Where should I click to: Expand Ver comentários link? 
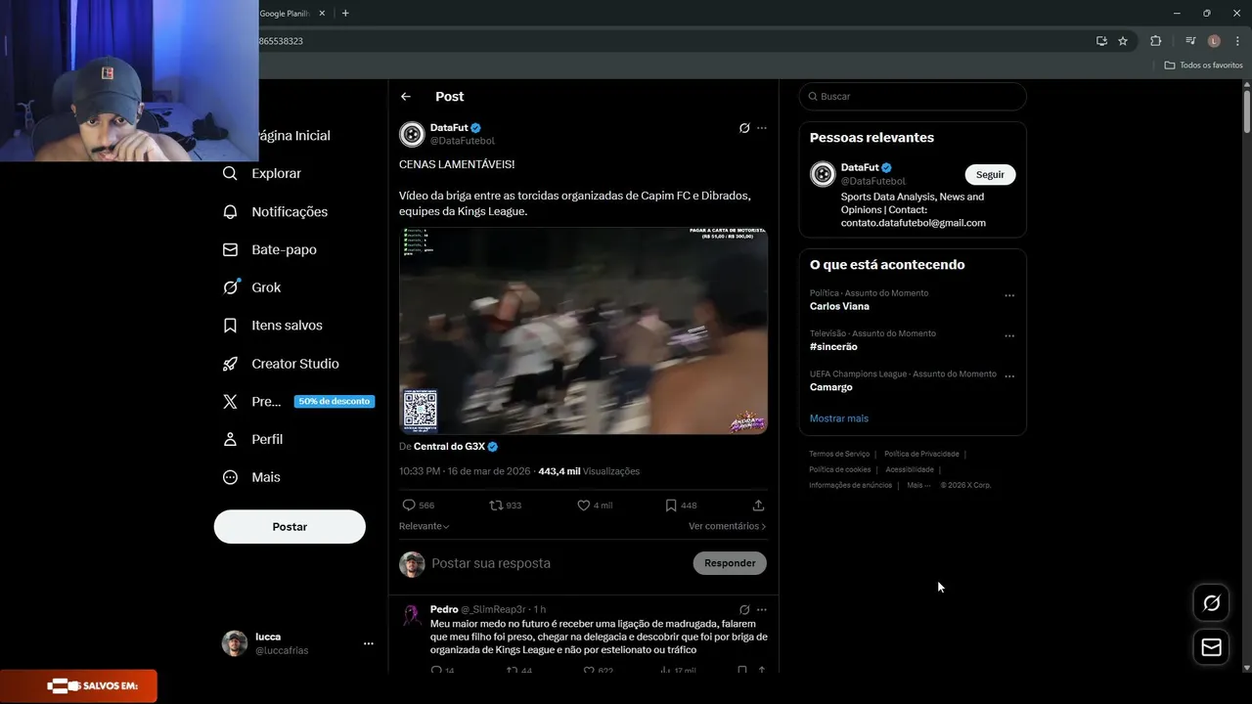[x=727, y=526]
